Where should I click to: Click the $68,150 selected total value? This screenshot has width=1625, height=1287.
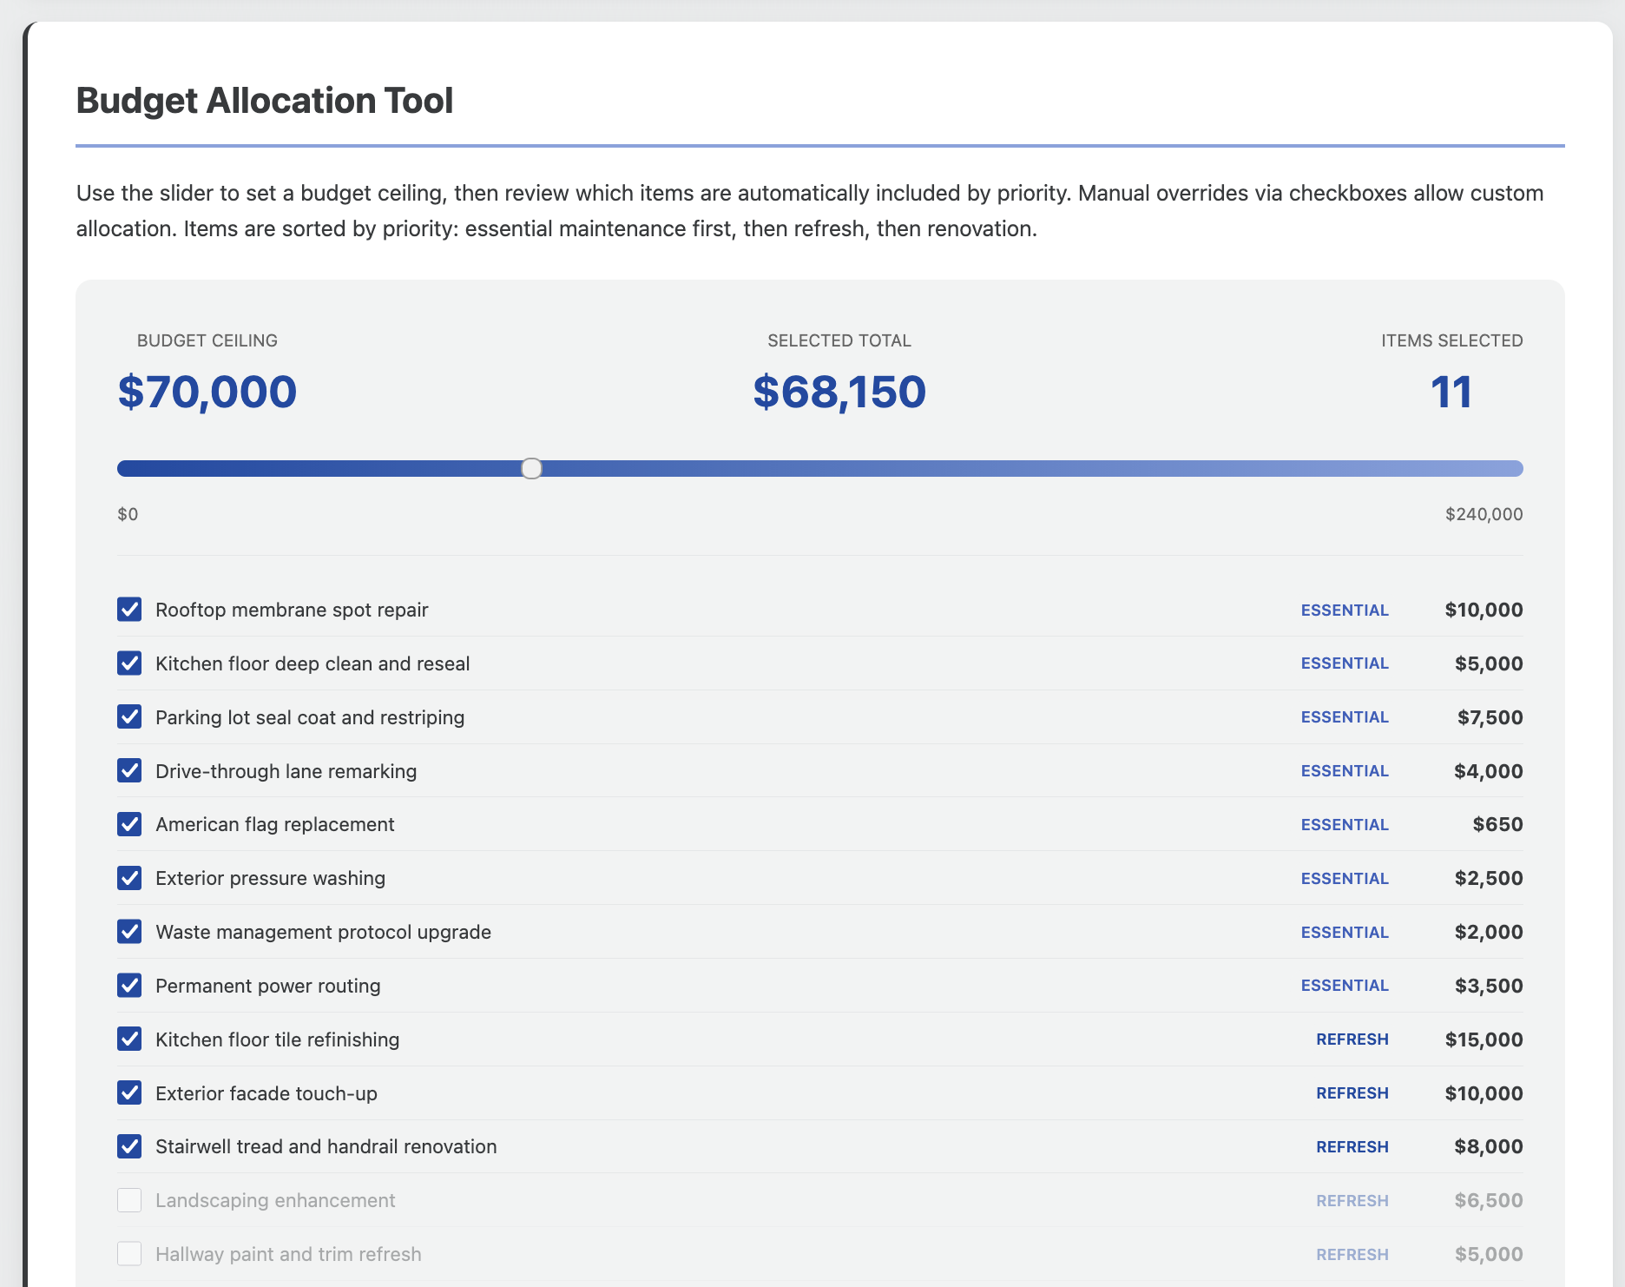pos(839,392)
